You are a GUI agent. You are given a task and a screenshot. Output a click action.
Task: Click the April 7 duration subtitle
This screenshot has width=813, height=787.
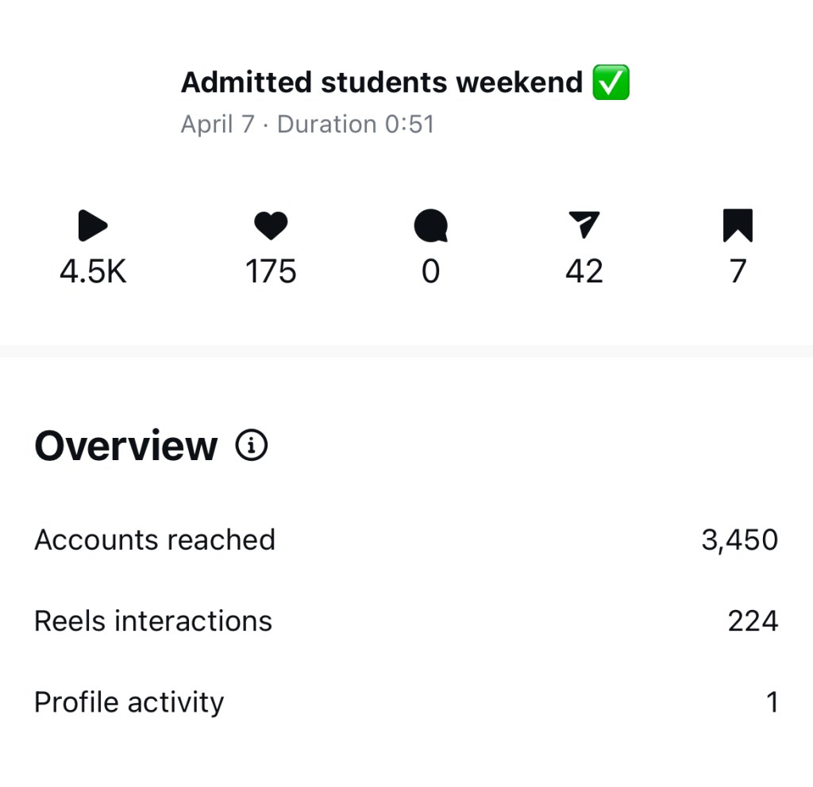307,125
